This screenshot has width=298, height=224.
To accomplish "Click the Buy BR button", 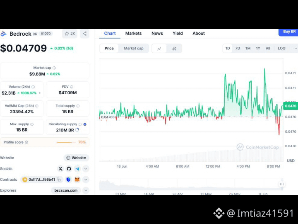I will (289, 32).
